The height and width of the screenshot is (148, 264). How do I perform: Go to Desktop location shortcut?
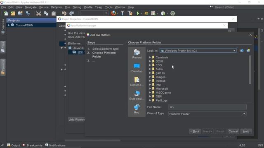pos(137,68)
